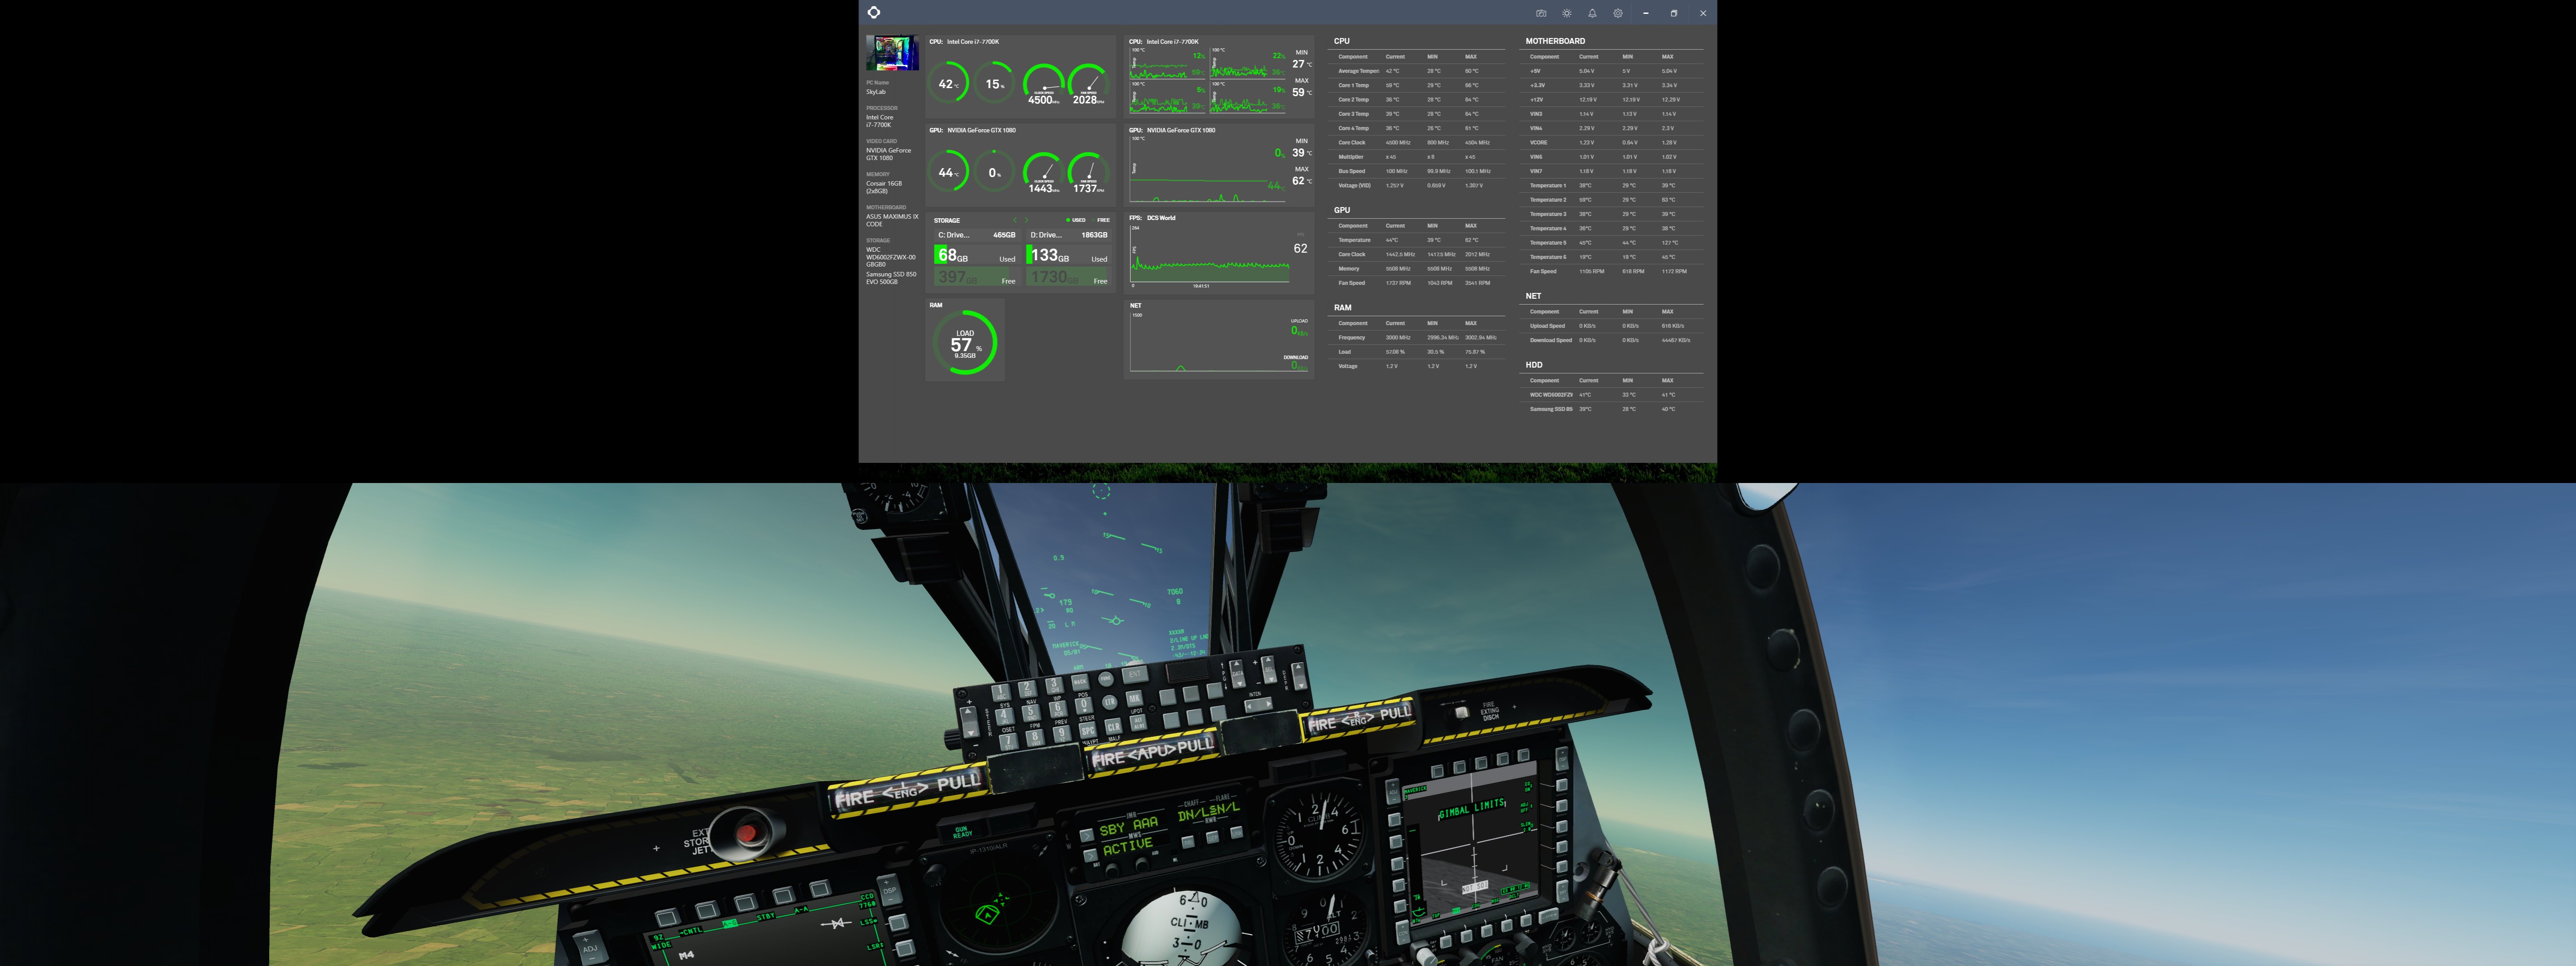
Task: Click the UFC DEPR rocker switch
Action: click(x=1299, y=676)
